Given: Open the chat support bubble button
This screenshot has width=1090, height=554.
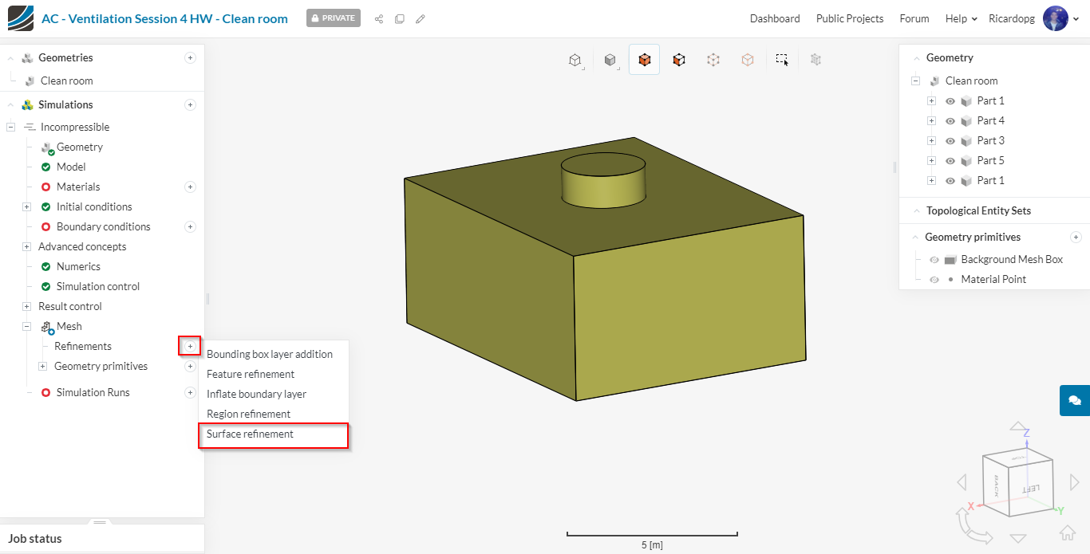Looking at the screenshot, I should (x=1074, y=400).
